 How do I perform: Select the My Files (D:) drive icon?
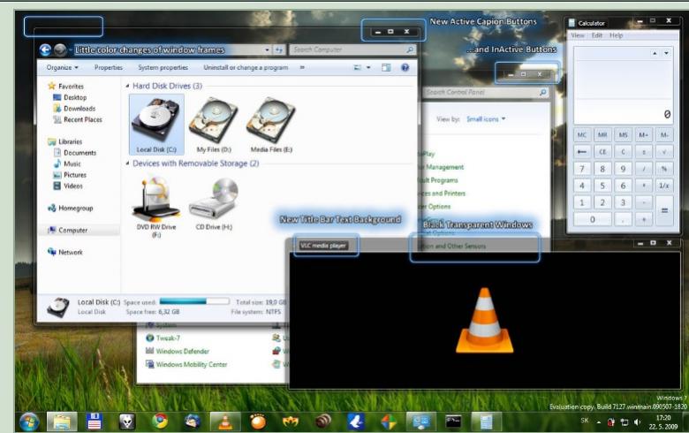(214, 125)
